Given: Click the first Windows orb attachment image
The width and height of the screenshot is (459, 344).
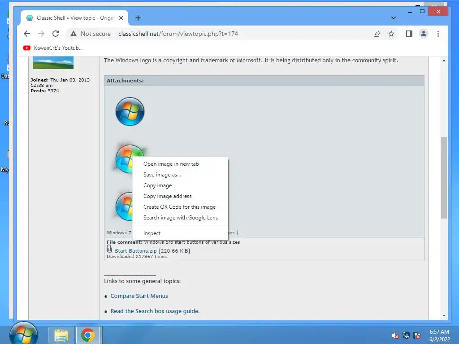Looking at the screenshot, I should (x=130, y=112).
